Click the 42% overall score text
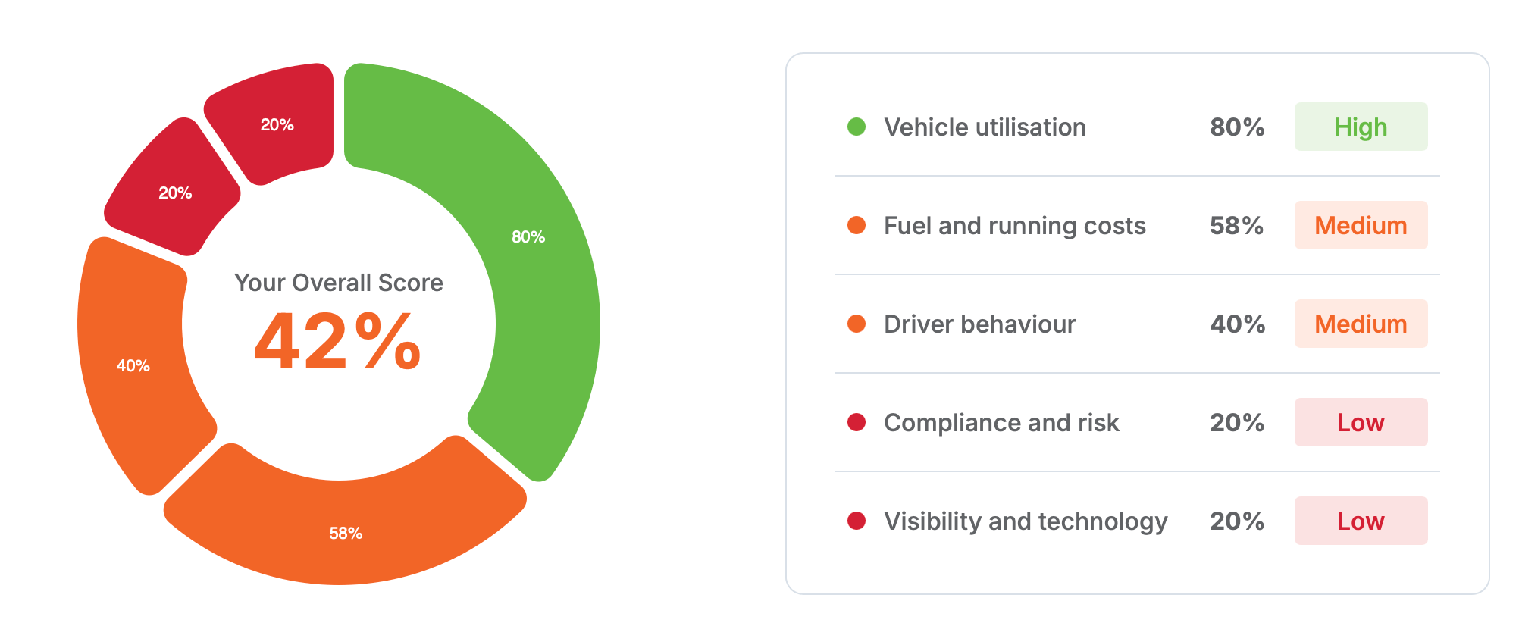This screenshot has width=1519, height=623. [x=337, y=342]
